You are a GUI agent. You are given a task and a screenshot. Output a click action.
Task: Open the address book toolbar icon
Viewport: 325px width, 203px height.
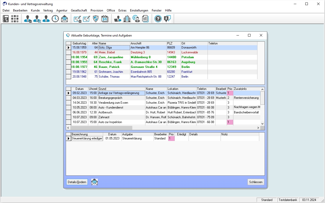[x=6, y=19]
